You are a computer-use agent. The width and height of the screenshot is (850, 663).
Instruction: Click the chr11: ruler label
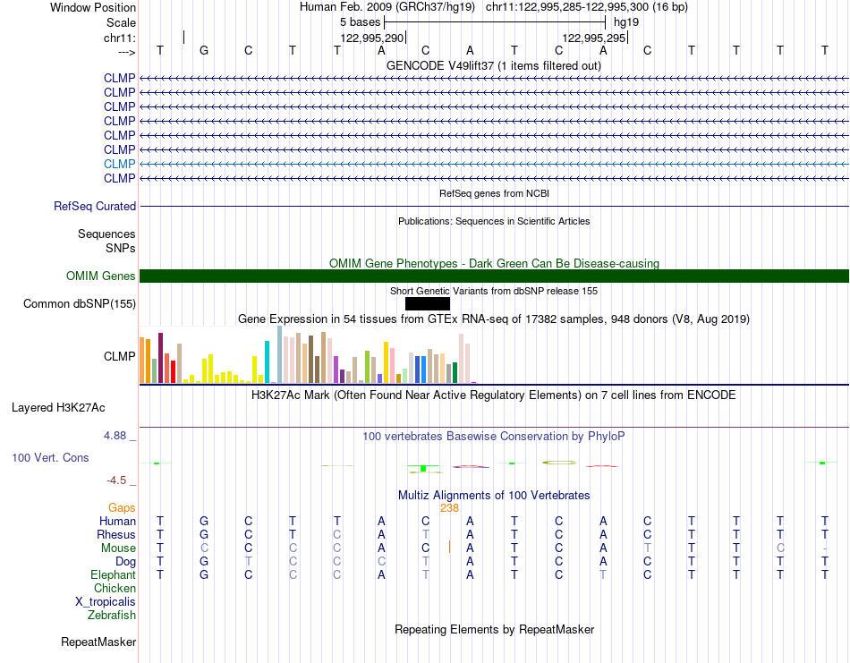119,38
